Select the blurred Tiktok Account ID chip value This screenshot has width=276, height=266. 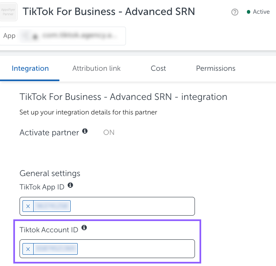coord(55,249)
